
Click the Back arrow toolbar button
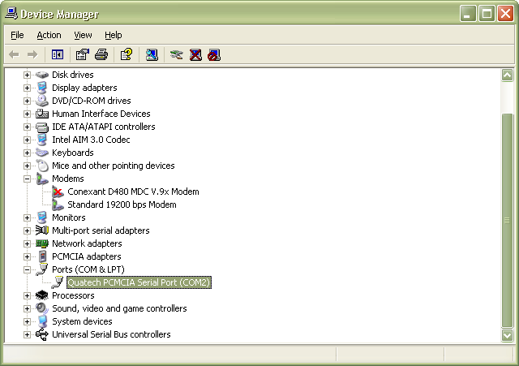14,54
